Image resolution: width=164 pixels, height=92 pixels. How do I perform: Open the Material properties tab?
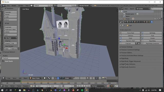click(x=145, y=22)
